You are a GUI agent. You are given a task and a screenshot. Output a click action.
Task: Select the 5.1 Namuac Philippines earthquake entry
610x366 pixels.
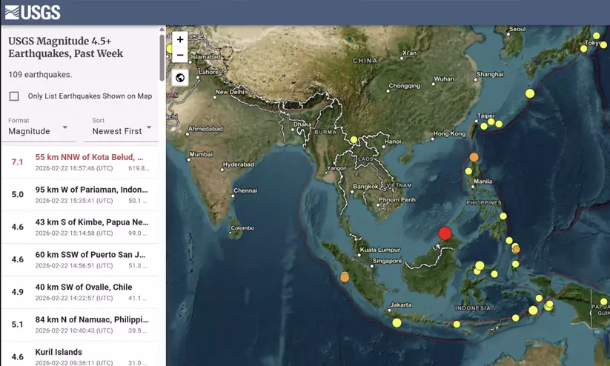[79, 325]
